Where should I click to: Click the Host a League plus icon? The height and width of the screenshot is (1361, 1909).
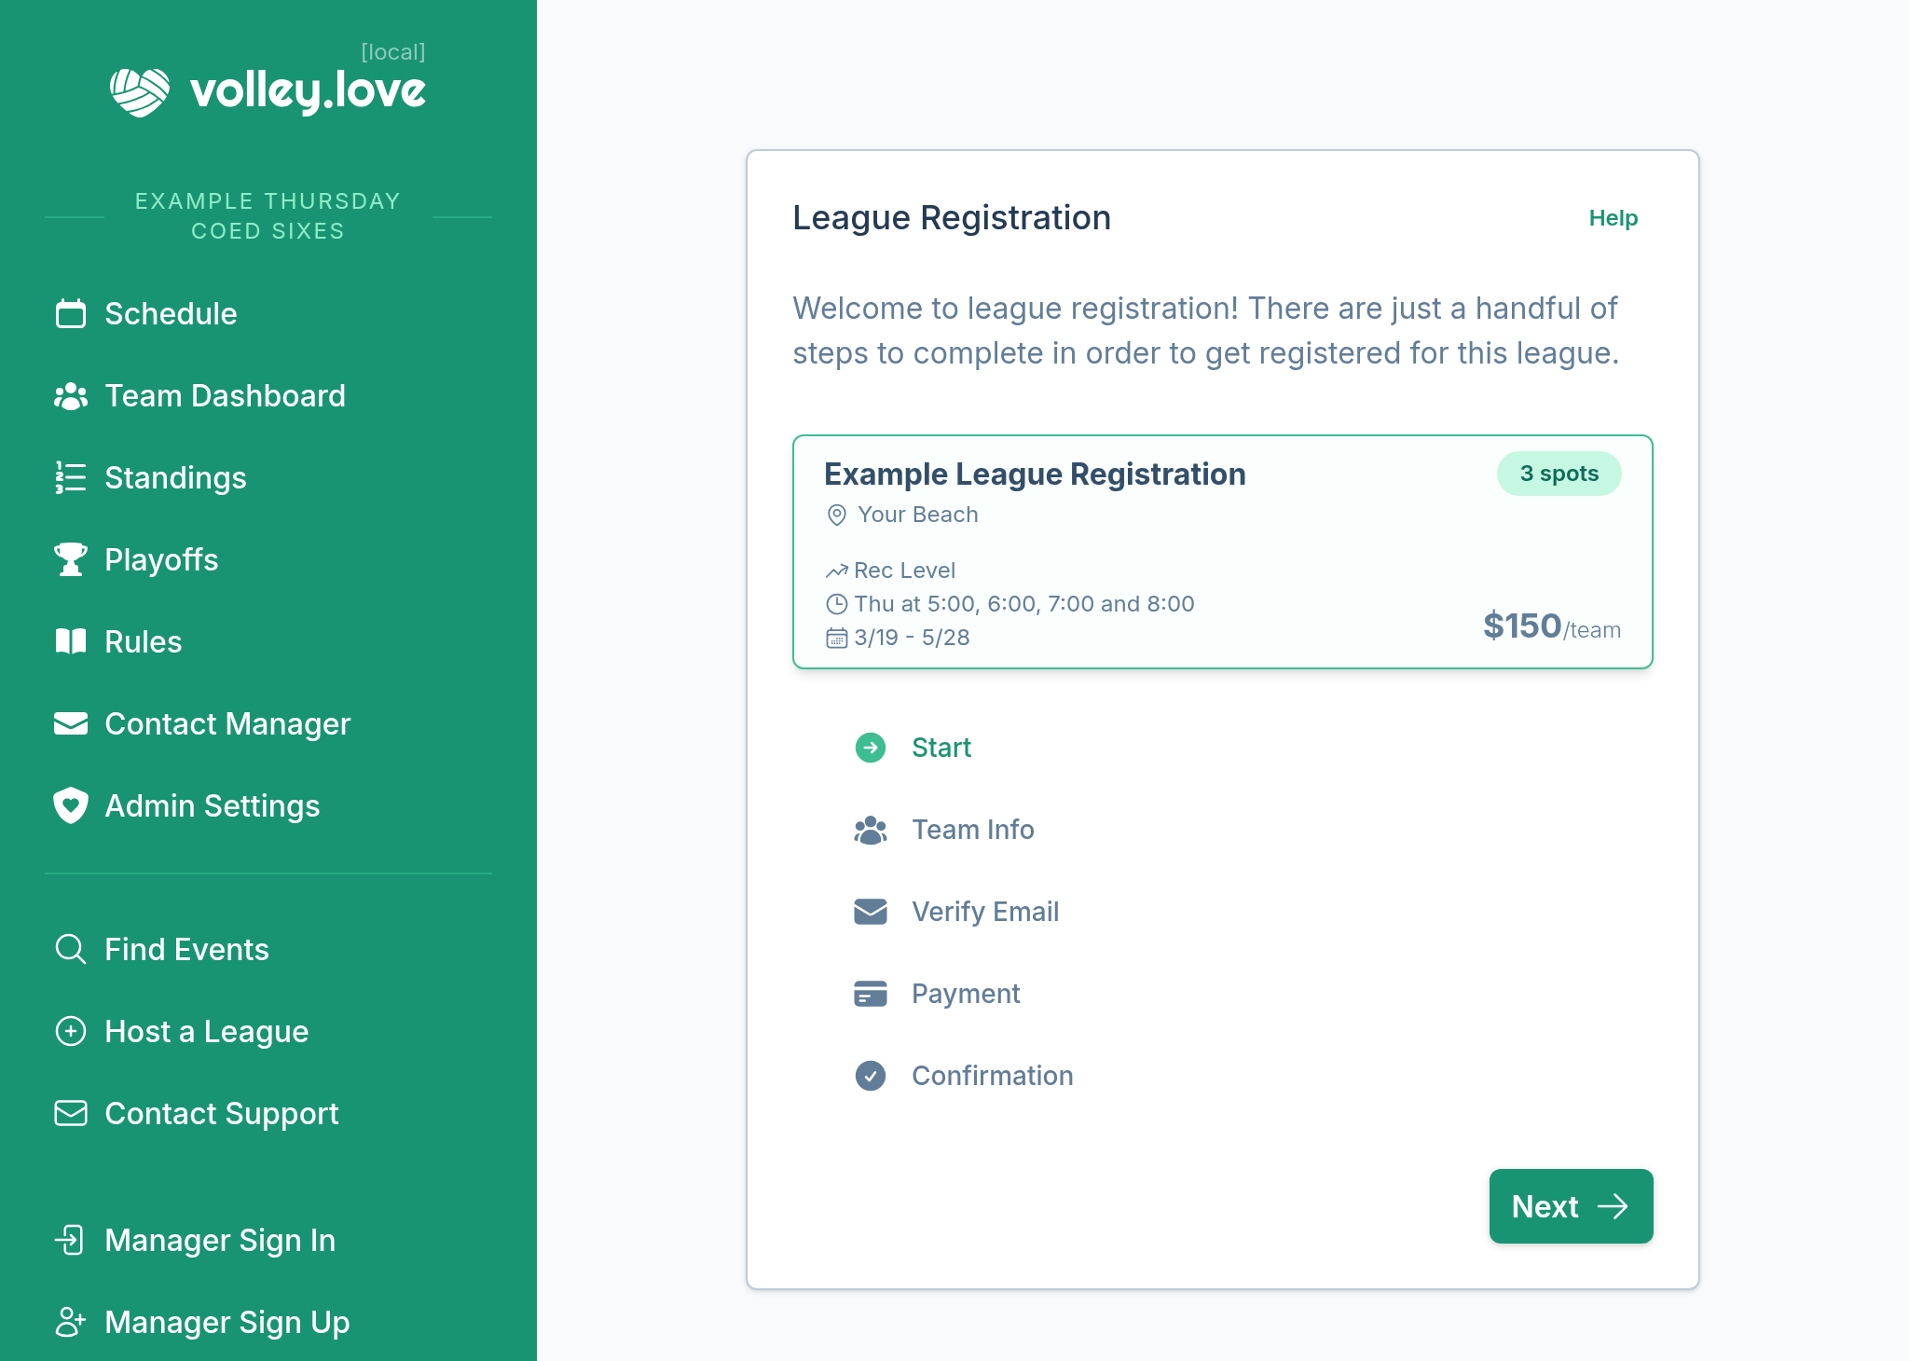pyautogui.click(x=71, y=1032)
